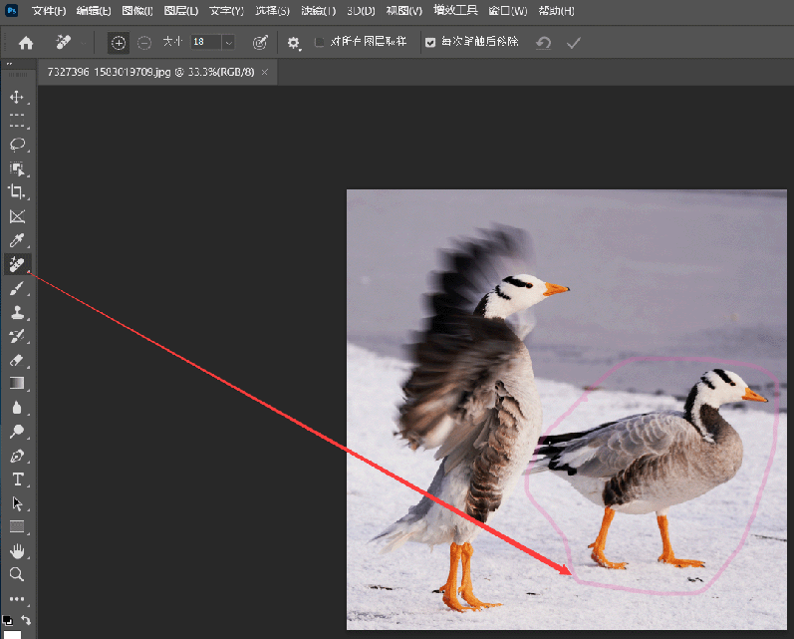Open the 增效工具 menu
794x639 pixels.
pyautogui.click(x=455, y=10)
